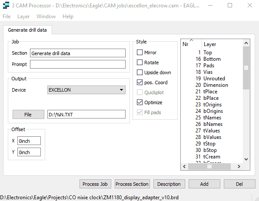Close the CAM Processor window
The width and height of the screenshot is (259, 201).
(250, 6)
